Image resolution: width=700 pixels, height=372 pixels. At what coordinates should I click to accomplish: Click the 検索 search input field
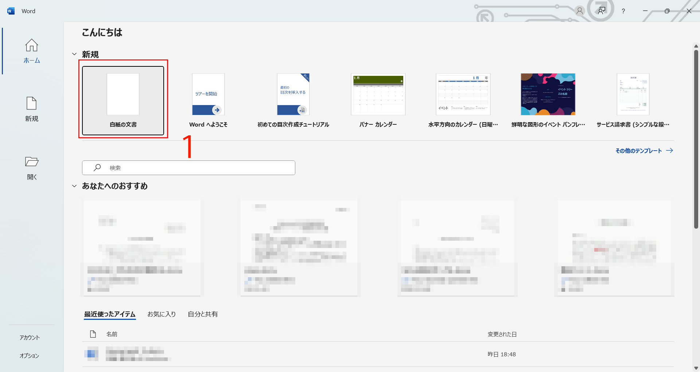tap(188, 168)
